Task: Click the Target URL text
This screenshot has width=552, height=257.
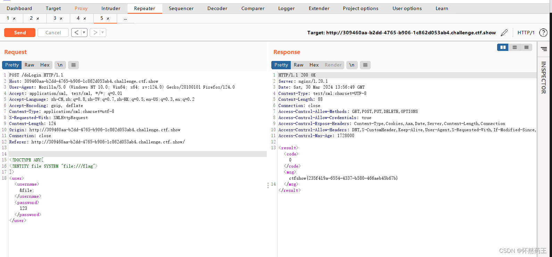Action: [401, 33]
